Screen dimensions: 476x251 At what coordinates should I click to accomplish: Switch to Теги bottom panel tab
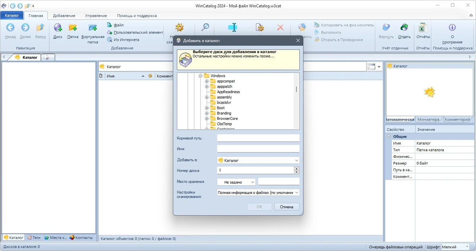pyautogui.click(x=34, y=238)
